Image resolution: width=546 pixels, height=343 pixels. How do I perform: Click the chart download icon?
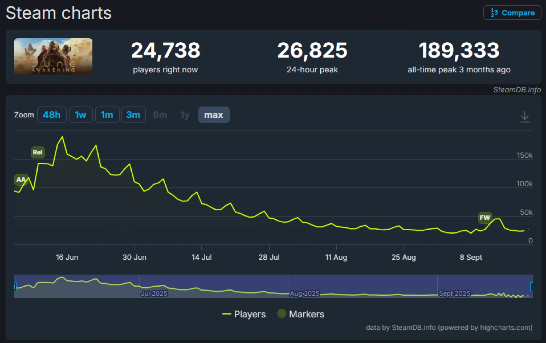[525, 117]
